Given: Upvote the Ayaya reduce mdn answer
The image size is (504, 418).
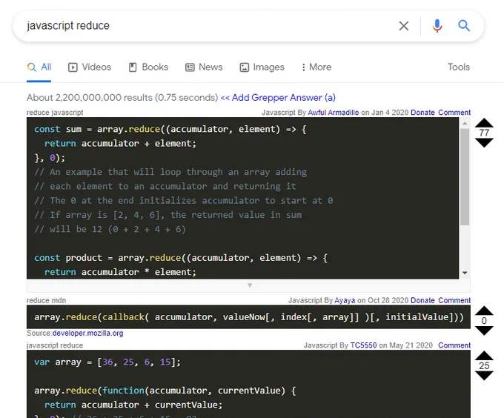Looking at the screenshot, I should pos(484,311).
